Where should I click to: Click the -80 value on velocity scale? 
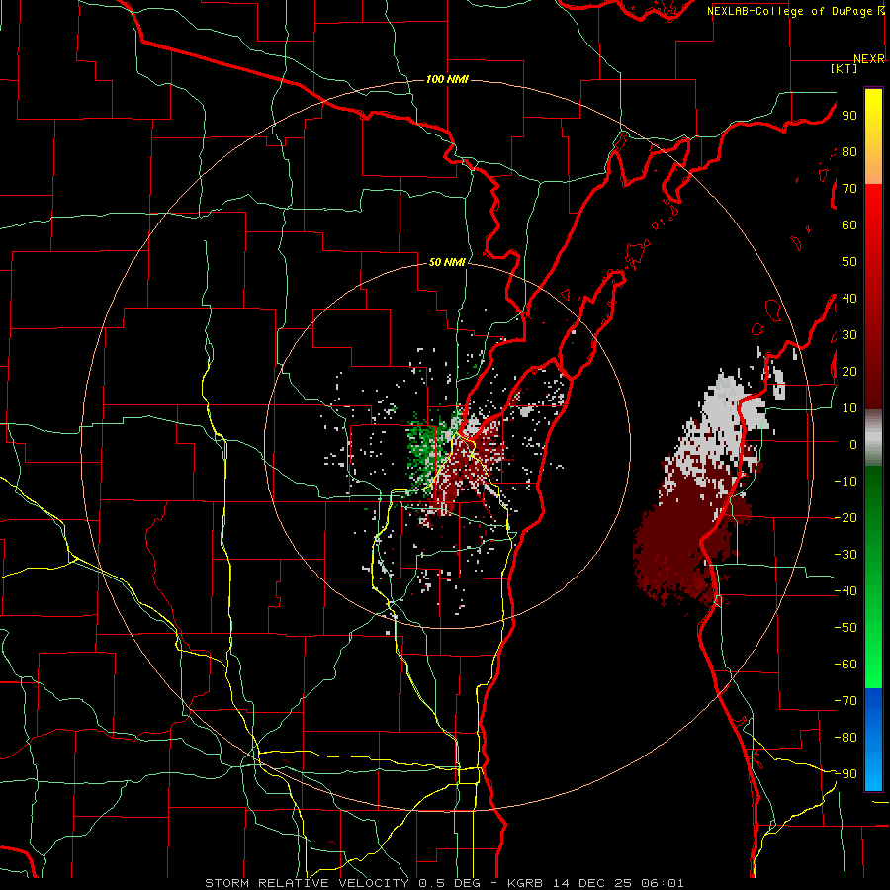click(845, 738)
